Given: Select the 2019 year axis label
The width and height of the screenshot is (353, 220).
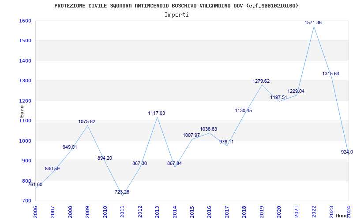Looking at the screenshot, I should [x=262, y=211].
